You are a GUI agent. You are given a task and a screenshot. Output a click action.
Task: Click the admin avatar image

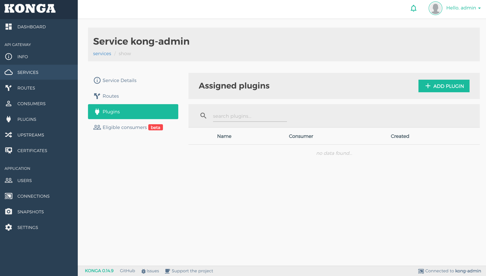point(435,8)
